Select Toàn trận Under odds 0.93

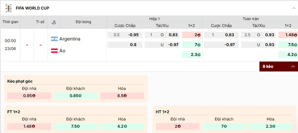click(258, 45)
